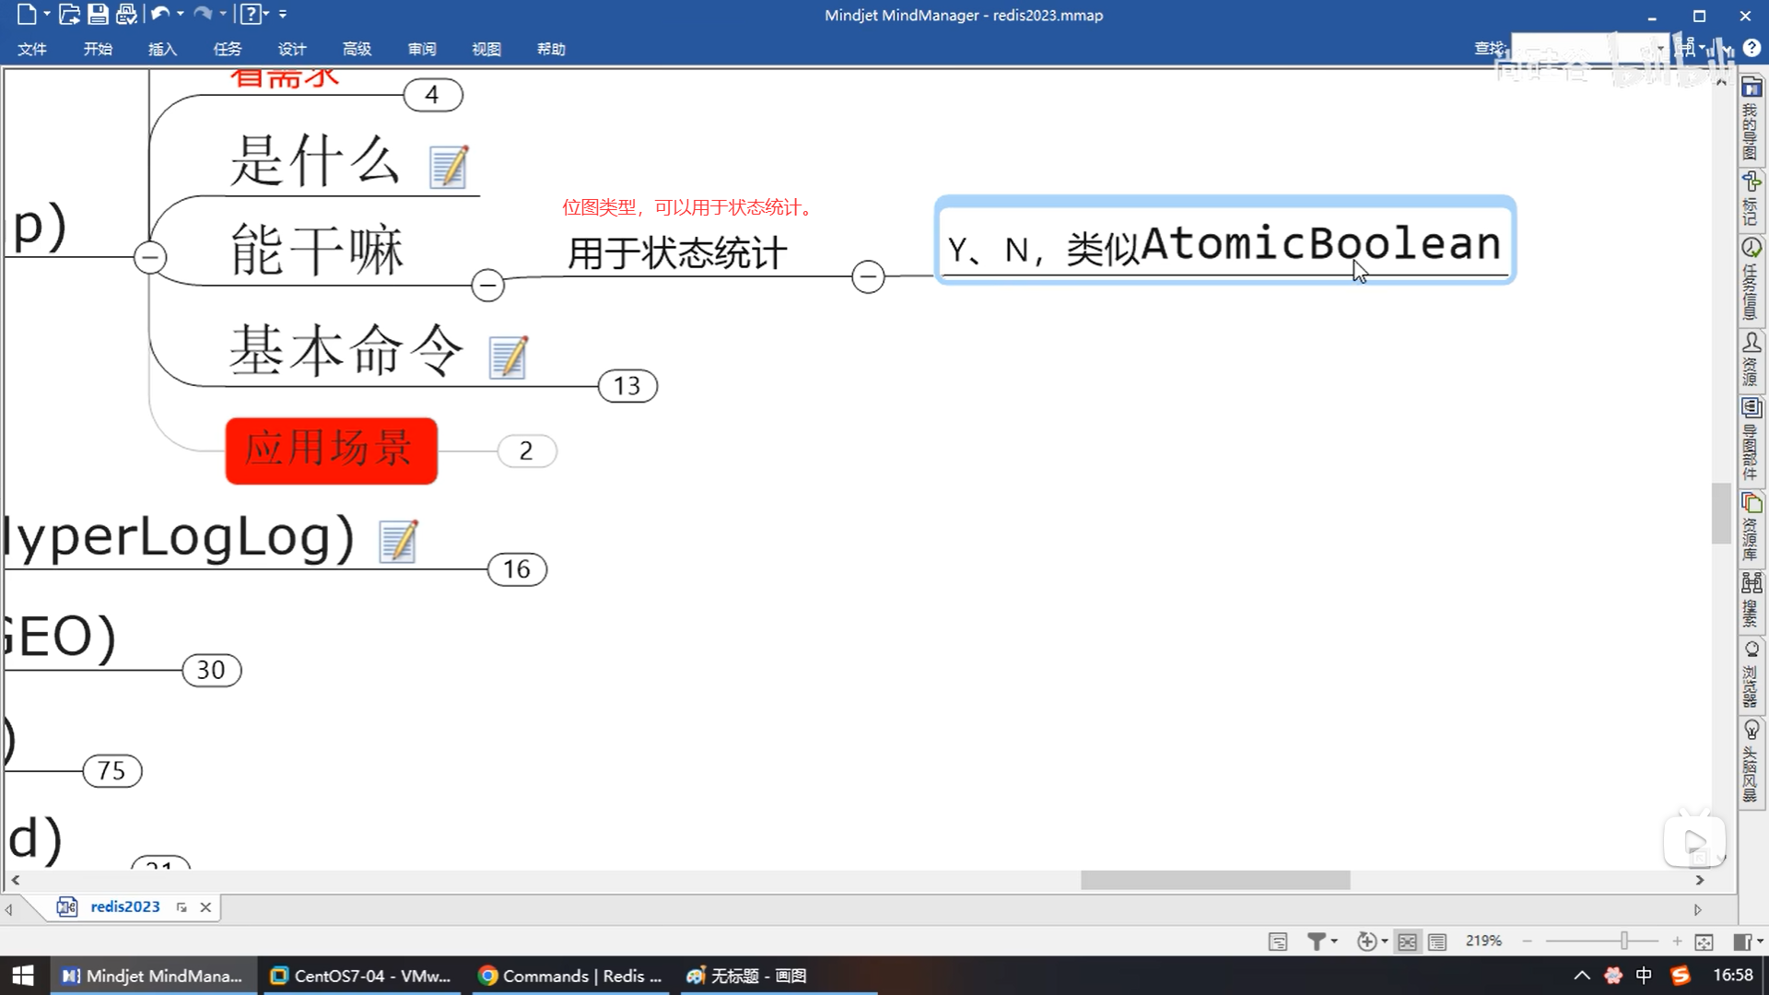1769x995 pixels.
Task: Toggle the outline view button in status bar
Action: 1437,942
